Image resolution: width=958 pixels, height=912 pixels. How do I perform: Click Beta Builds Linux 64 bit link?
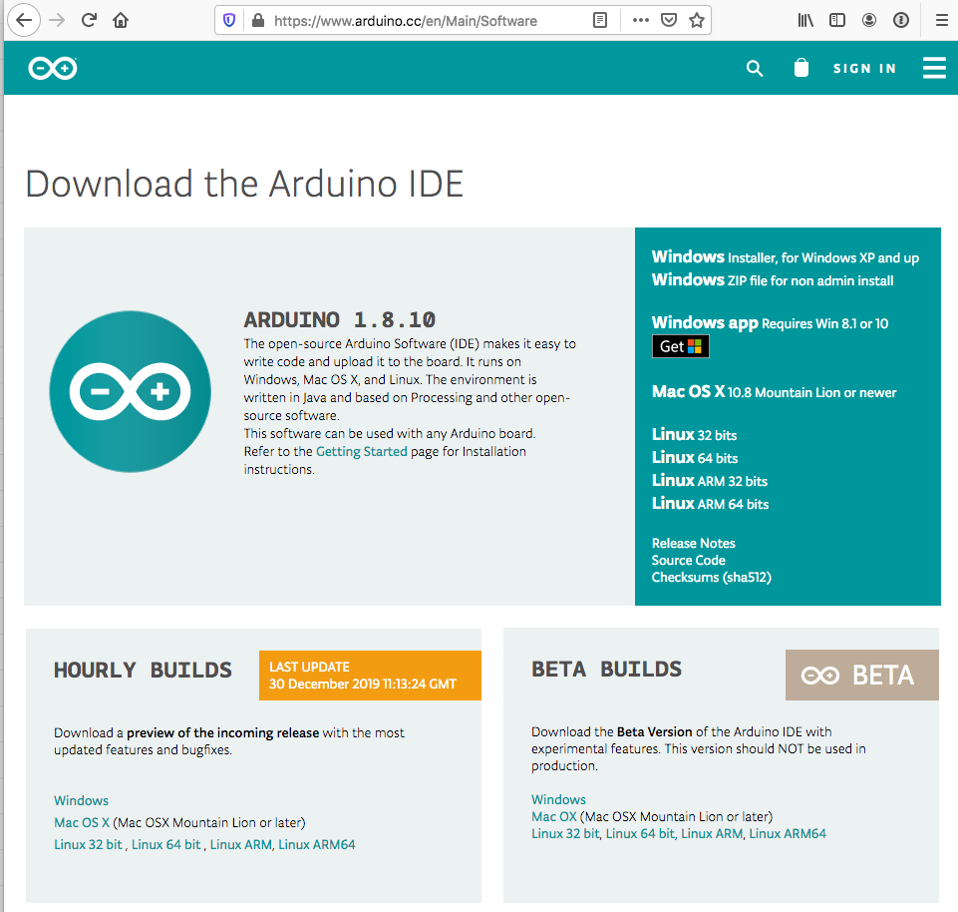coord(640,834)
